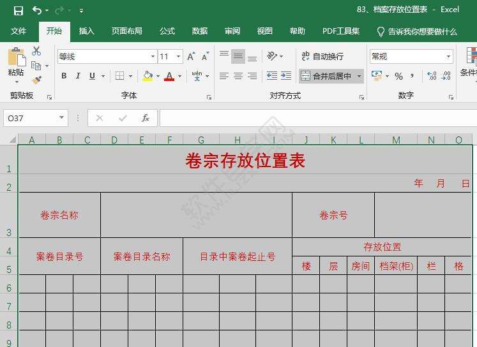Toggle Underline formatting

click(x=92, y=76)
